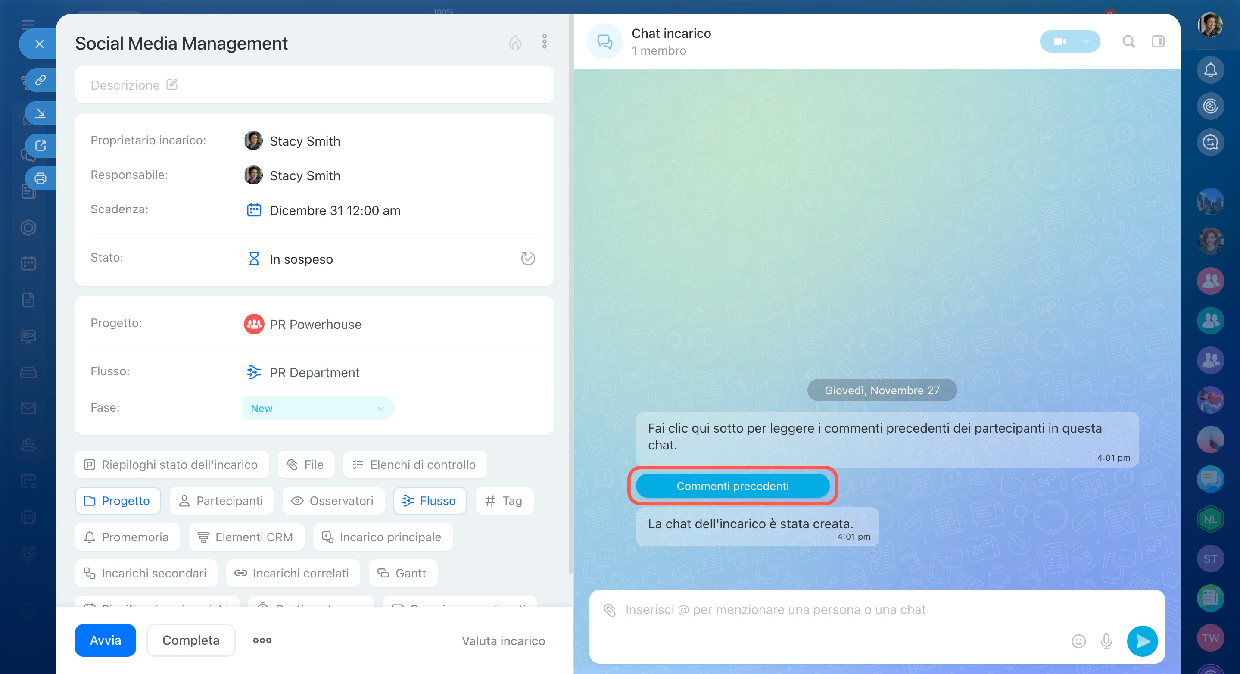Click the print task icon
Image resolution: width=1240 pixels, height=674 pixels.
41,178
